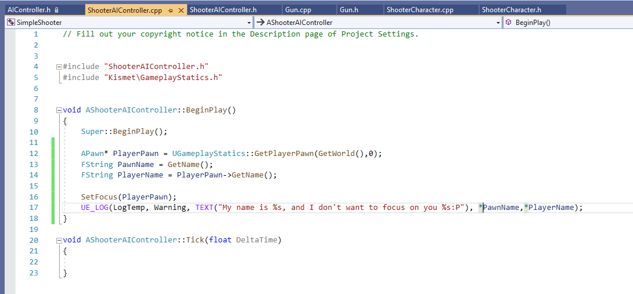Viewport: 633px width, 294px height.
Task: Collapse the BeginPlay function on line 8
Action: pyautogui.click(x=59, y=110)
